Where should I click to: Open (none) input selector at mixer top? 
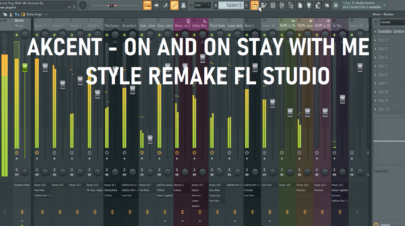[392, 22]
